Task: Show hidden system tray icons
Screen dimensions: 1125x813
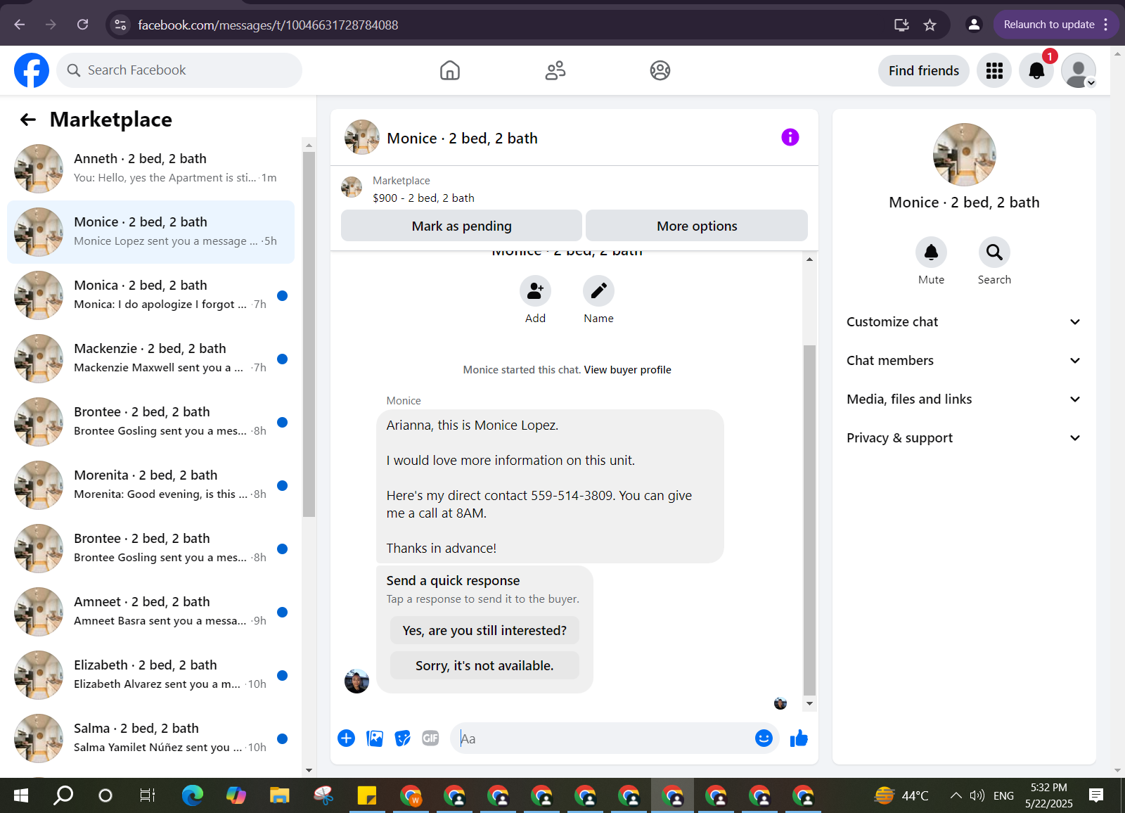Action: point(956,795)
